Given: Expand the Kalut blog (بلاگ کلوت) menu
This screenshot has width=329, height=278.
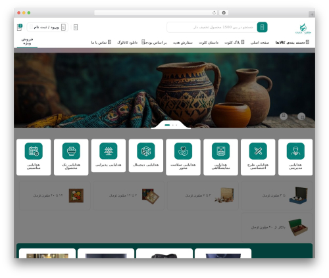Looking at the screenshot, I should click(x=234, y=42).
